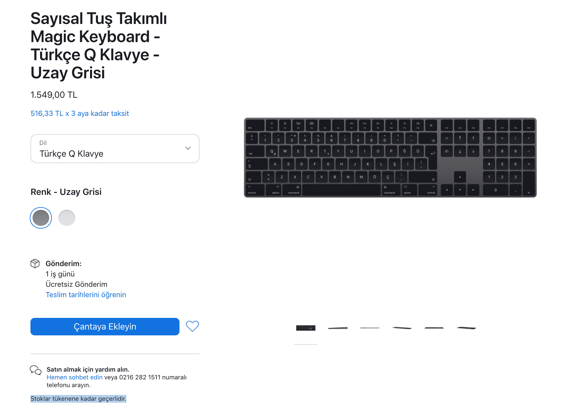
Task: Click the dropdown chevron arrow
Action: click(188, 148)
